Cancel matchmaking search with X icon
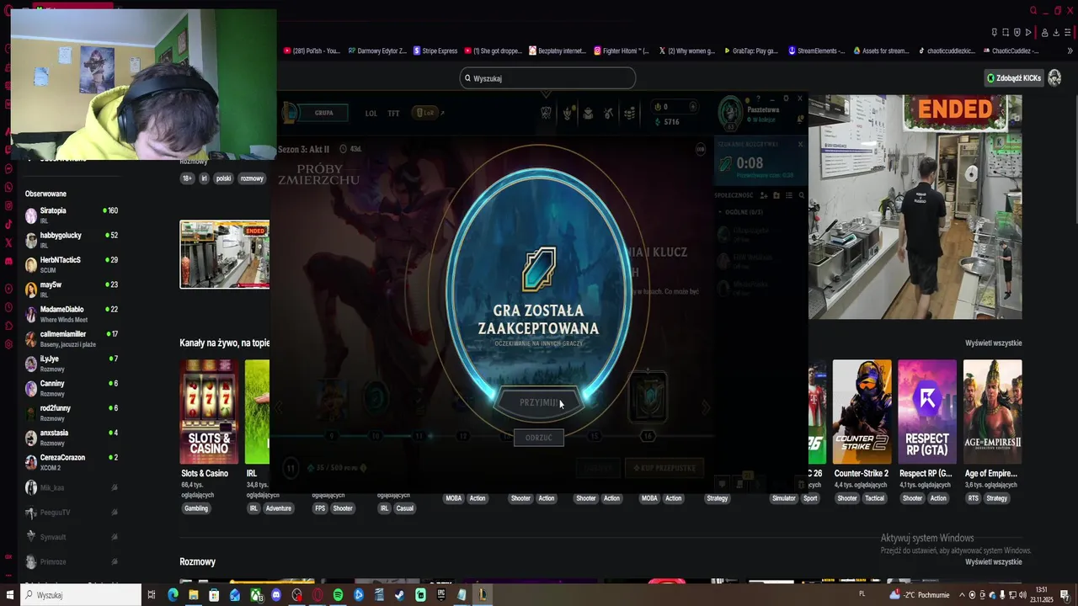Viewport: 1078px width, 606px height. pyautogui.click(x=800, y=144)
